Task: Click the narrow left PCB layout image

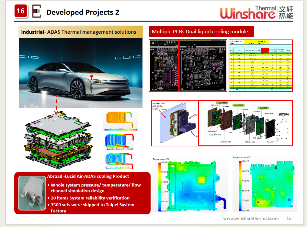Action: [164, 65]
